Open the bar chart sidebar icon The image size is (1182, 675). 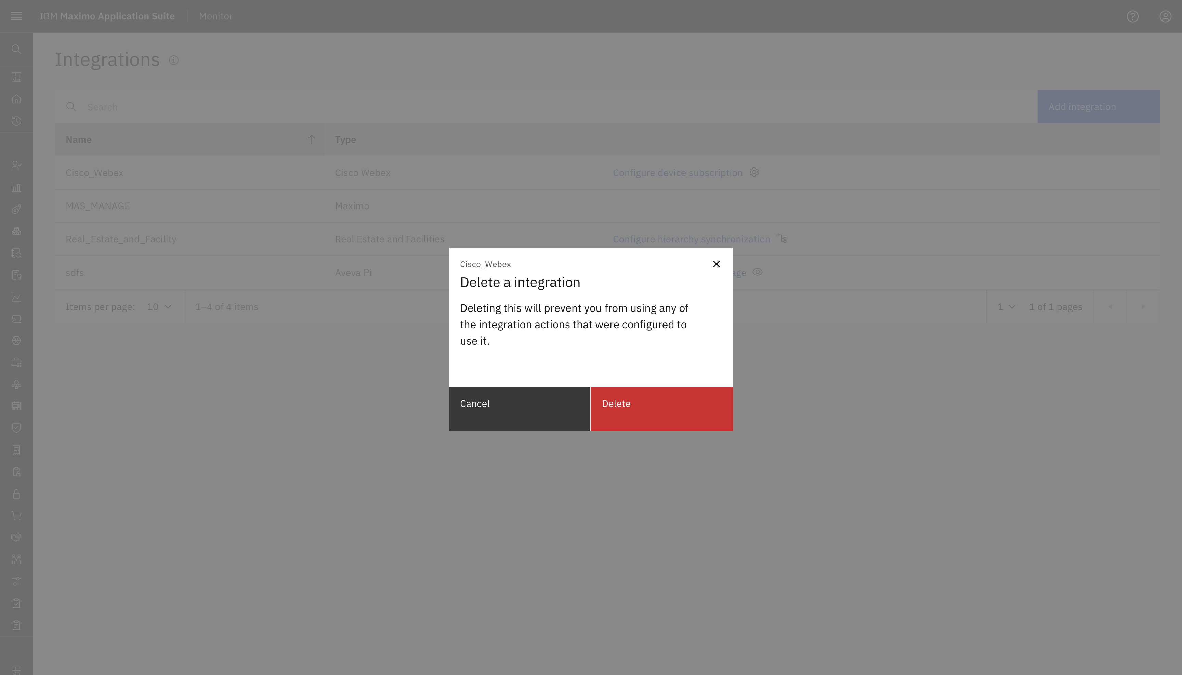16,187
